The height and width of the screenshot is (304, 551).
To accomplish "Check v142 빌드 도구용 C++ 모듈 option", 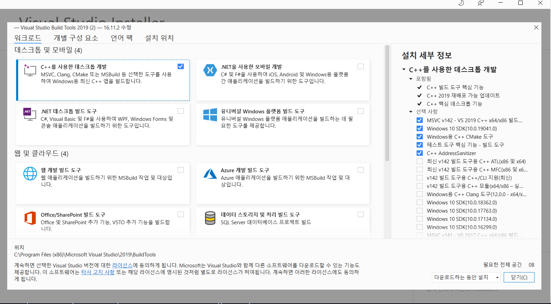I will tap(420, 186).
